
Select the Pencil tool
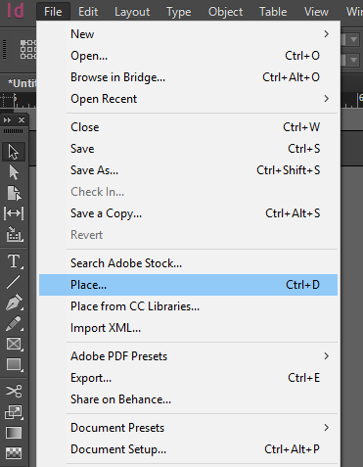click(x=14, y=323)
